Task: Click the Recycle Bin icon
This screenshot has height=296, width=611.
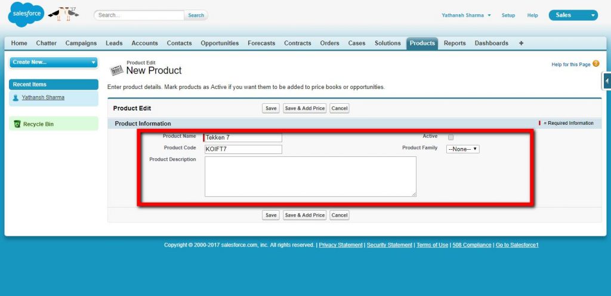Action: 17,124
